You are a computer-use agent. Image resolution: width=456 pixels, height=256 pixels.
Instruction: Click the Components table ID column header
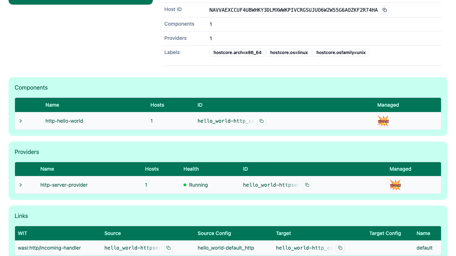coord(200,105)
